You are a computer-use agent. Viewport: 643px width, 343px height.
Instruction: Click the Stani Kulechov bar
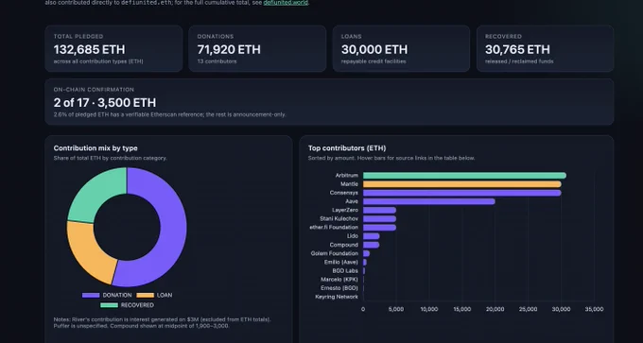[x=379, y=219]
